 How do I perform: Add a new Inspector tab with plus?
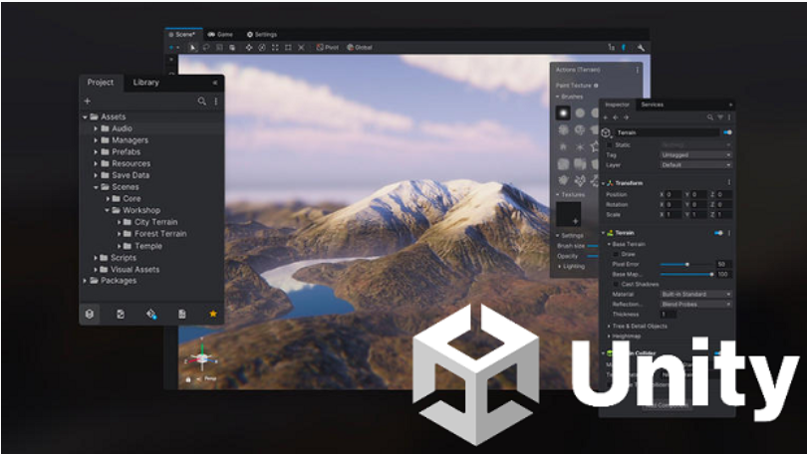point(730,105)
